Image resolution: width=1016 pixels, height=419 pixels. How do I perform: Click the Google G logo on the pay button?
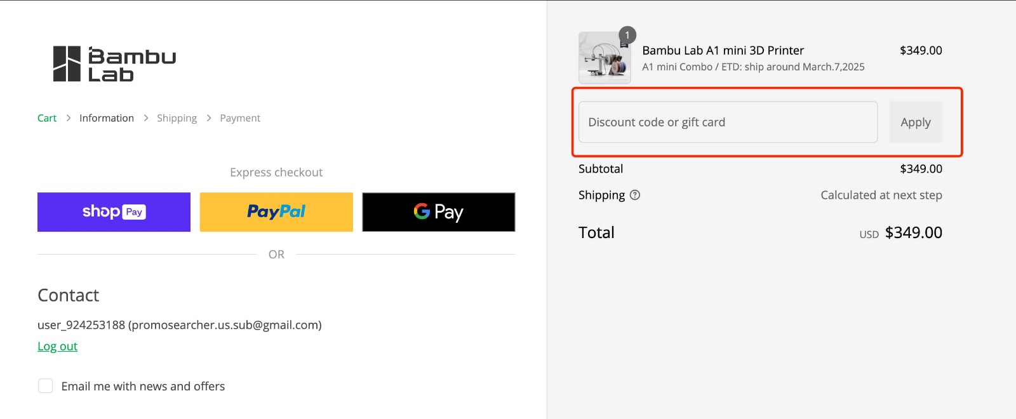coord(422,212)
